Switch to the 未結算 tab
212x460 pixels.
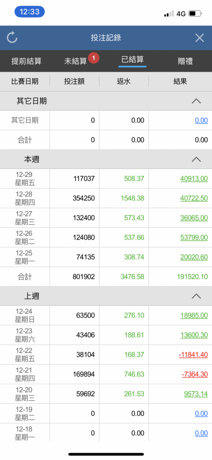click(x=76, y=61)
